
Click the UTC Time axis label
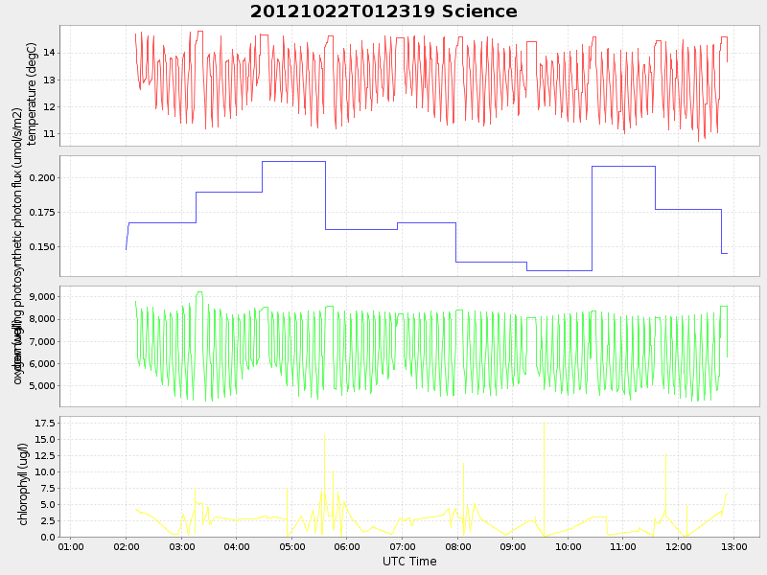click(409, 562)
